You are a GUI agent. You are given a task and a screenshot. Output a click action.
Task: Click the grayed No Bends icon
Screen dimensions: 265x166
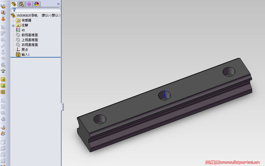point(3,119)
